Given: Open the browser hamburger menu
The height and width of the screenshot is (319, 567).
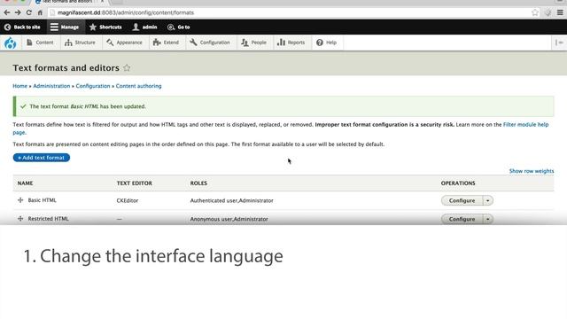Looking at the screenshot, I should (560, 12).
